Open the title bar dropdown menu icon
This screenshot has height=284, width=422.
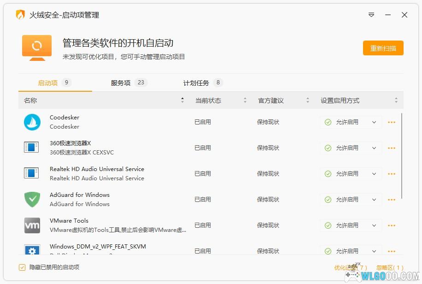(x=371, y=15)
